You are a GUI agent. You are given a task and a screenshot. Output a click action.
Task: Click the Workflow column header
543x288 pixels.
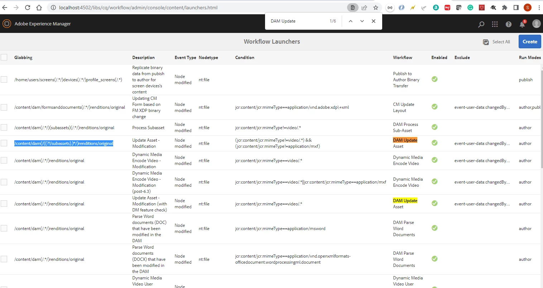tap(403, 58)
